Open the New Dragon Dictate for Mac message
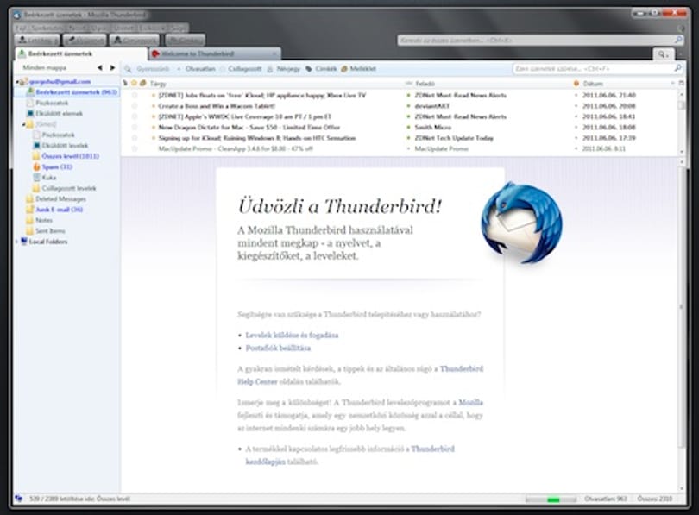The width and height of the screenshot is (699, 515). pos(249,128)
